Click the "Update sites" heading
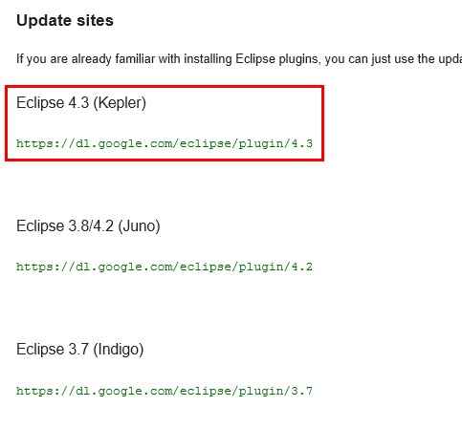462x428 pixels. (65, 21)
